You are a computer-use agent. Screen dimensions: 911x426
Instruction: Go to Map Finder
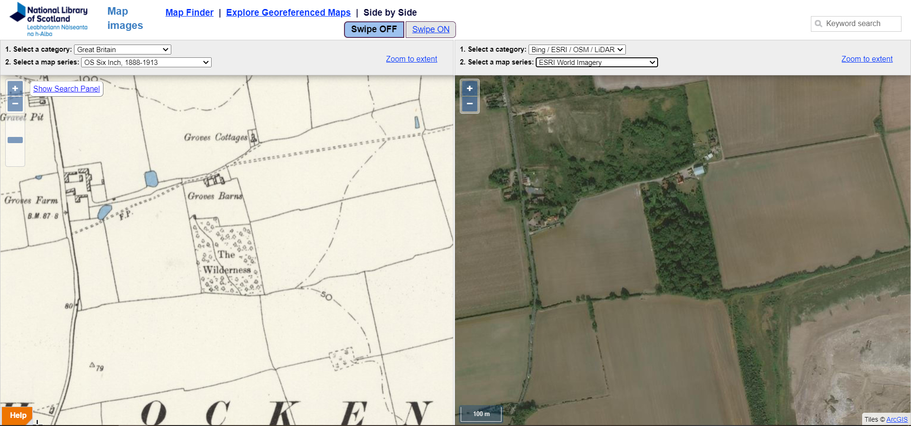click(x=189, y=13)
